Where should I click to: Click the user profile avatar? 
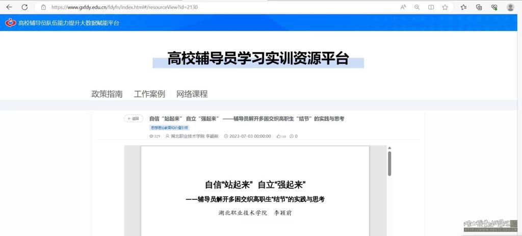pyautogui.click(x=510, y=7)
